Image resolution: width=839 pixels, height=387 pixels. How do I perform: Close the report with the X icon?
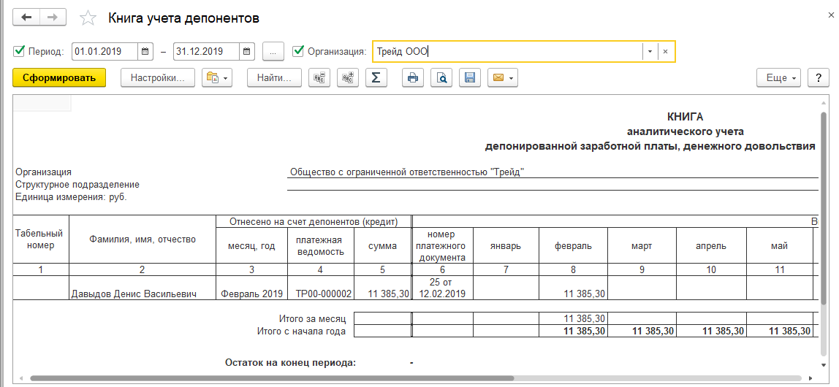[831, 14]
